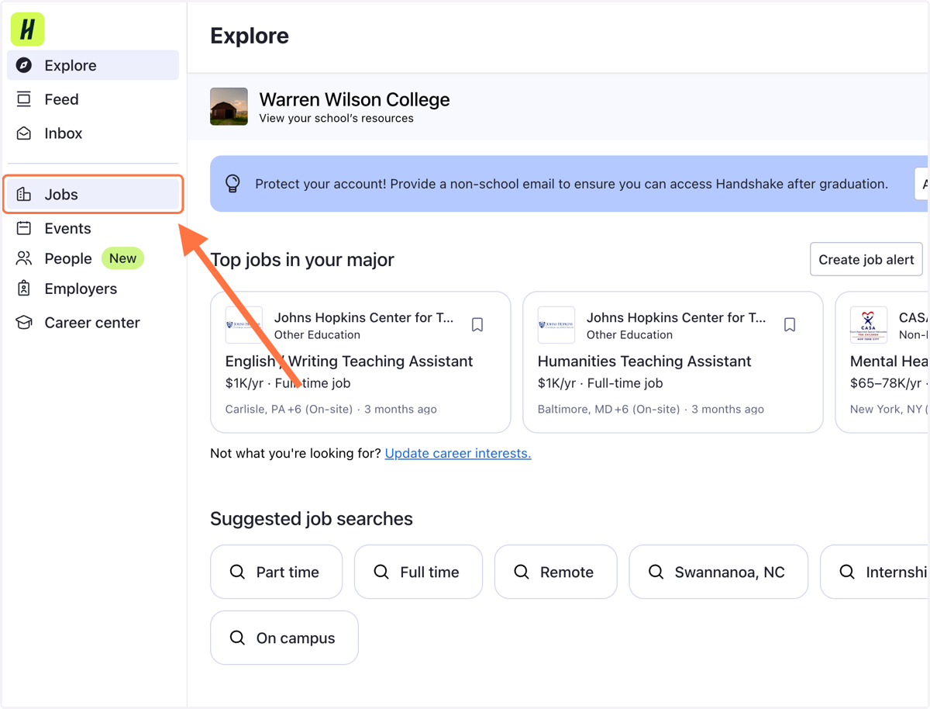Open Humanities Teaching Assistant job title
930x709 pixels.
pos(644,361)
